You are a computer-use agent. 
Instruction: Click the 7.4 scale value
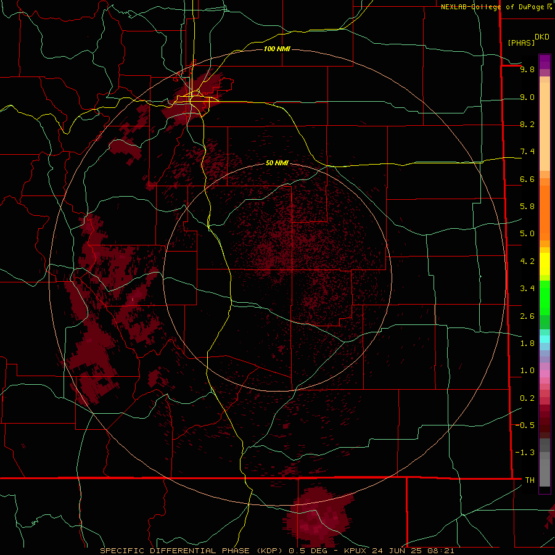click(527, 152)
